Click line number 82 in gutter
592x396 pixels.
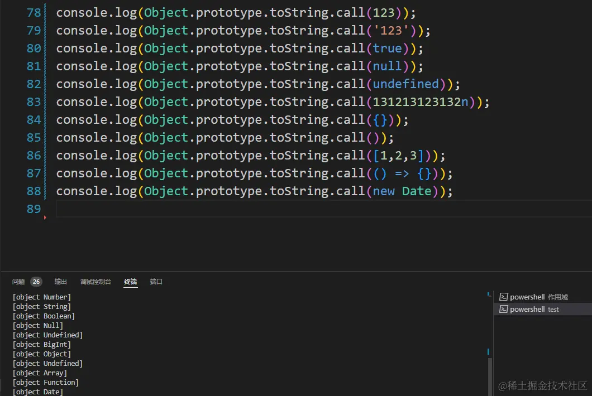coord(34,84)
